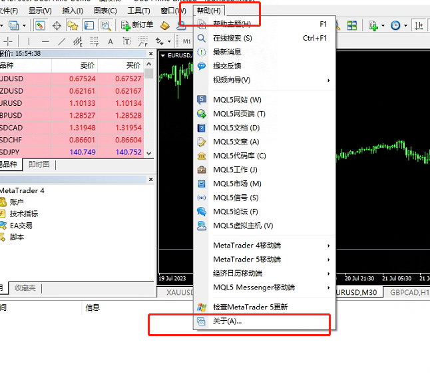This screenshot has height=378, width=430.
Task: Choose 在线搜索 (S) from the Help menu
Action: (x=264, y=38)
